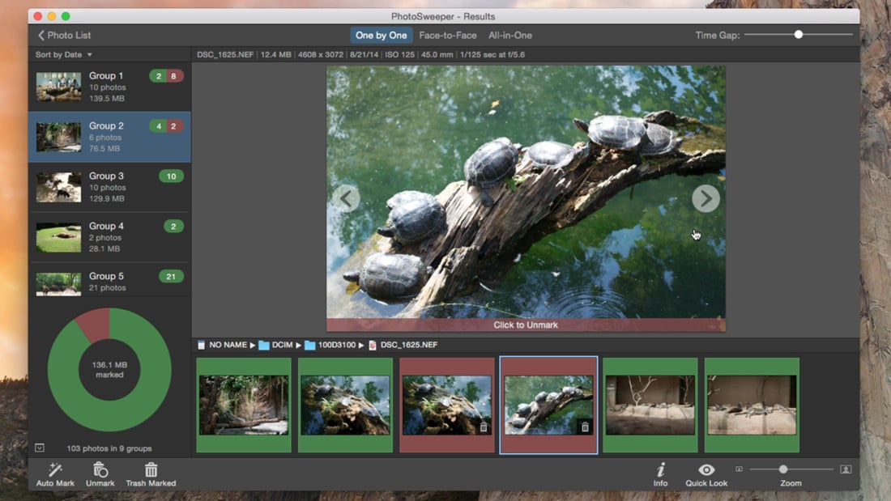Open the Info panel icon
The height and width of the screenshot is (501, 891).
[660, 469]
